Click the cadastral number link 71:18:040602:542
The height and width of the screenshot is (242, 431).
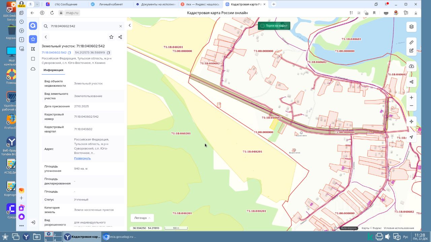[x=54, y=53]
